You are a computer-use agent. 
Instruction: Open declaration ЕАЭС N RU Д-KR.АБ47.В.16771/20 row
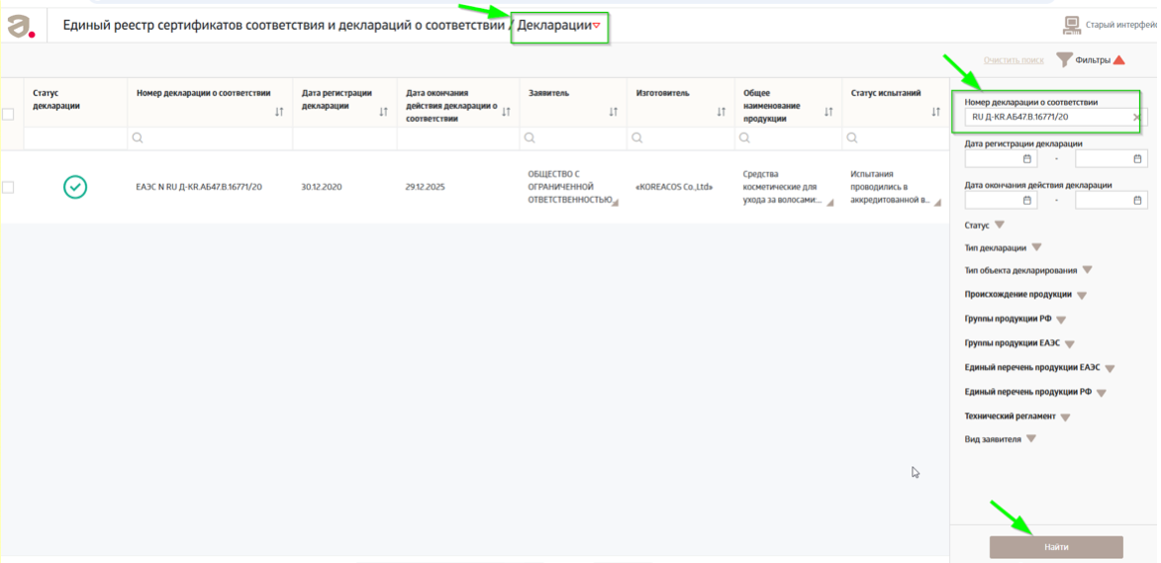tap(199, 187)
